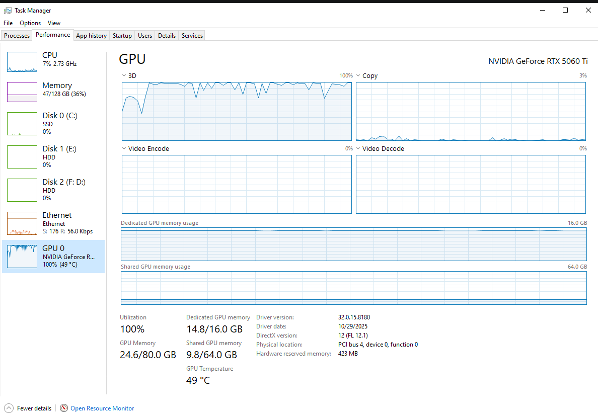The width and height of the screenshot is (598, 419).
Task: Click the CPU usage graph thumbnail
Action: tap(22, 62)
